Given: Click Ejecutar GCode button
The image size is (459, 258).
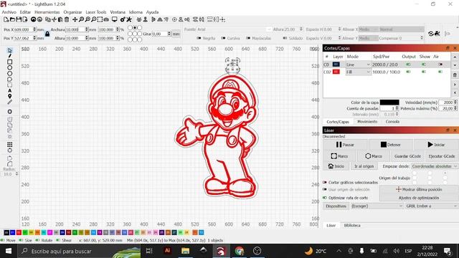Looking at the screenshot, I should [x=442, y=156].
